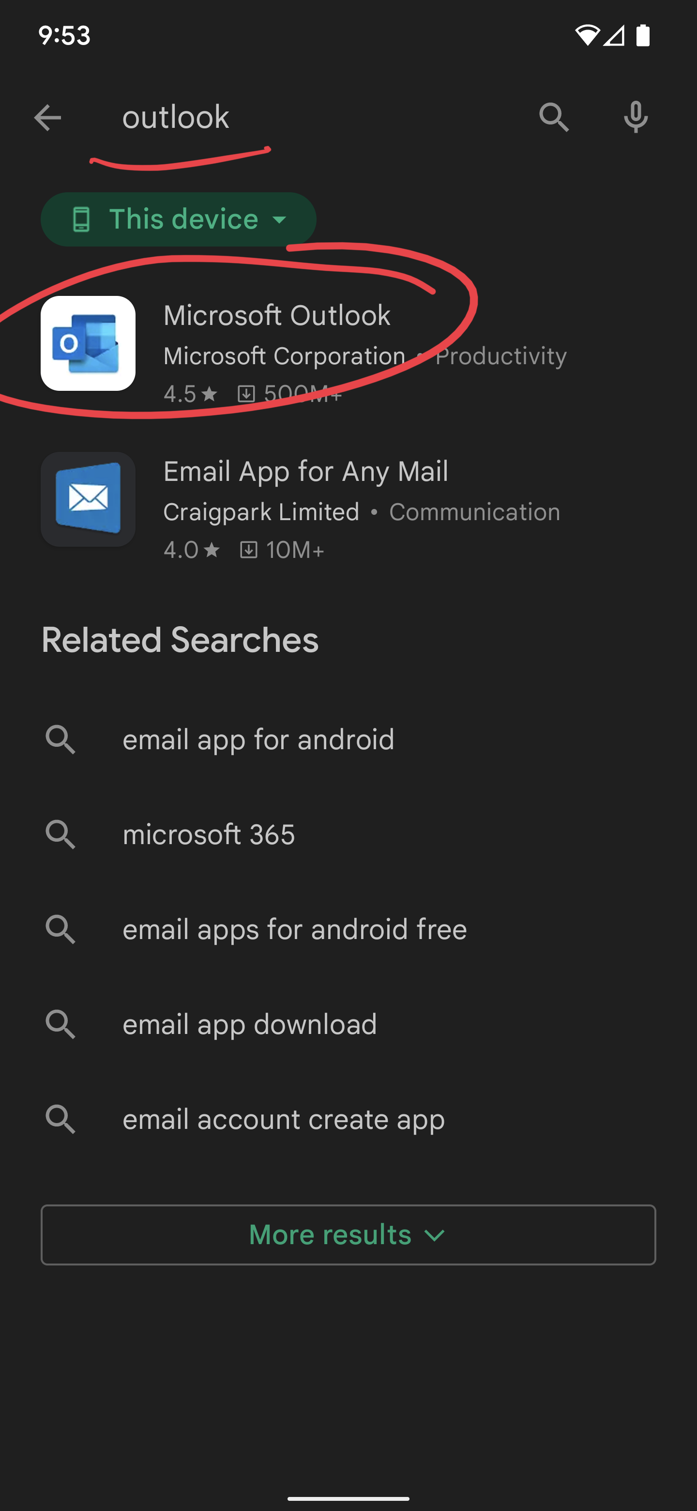The image size is (697, 1511).
Task: Open Email App for Any Mail title
Action: coord(306,472)
